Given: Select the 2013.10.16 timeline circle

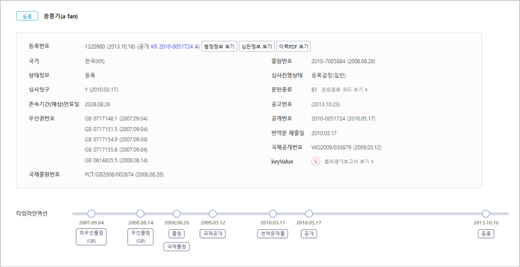Looking at the screenshot, I should (486, 214).
